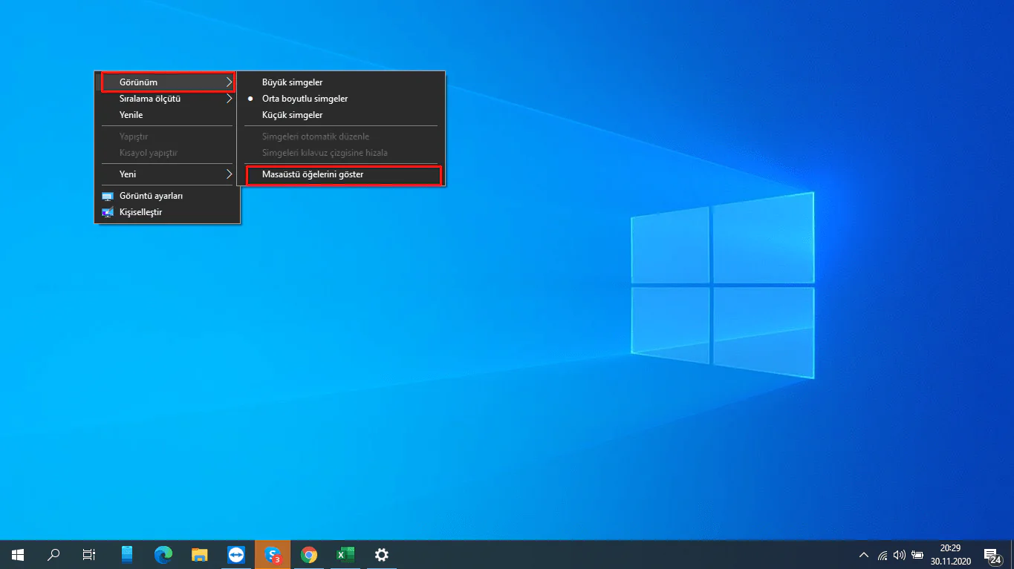Toggle 'Masaüstü öğelerini göster' option

(x=313, y=175)
